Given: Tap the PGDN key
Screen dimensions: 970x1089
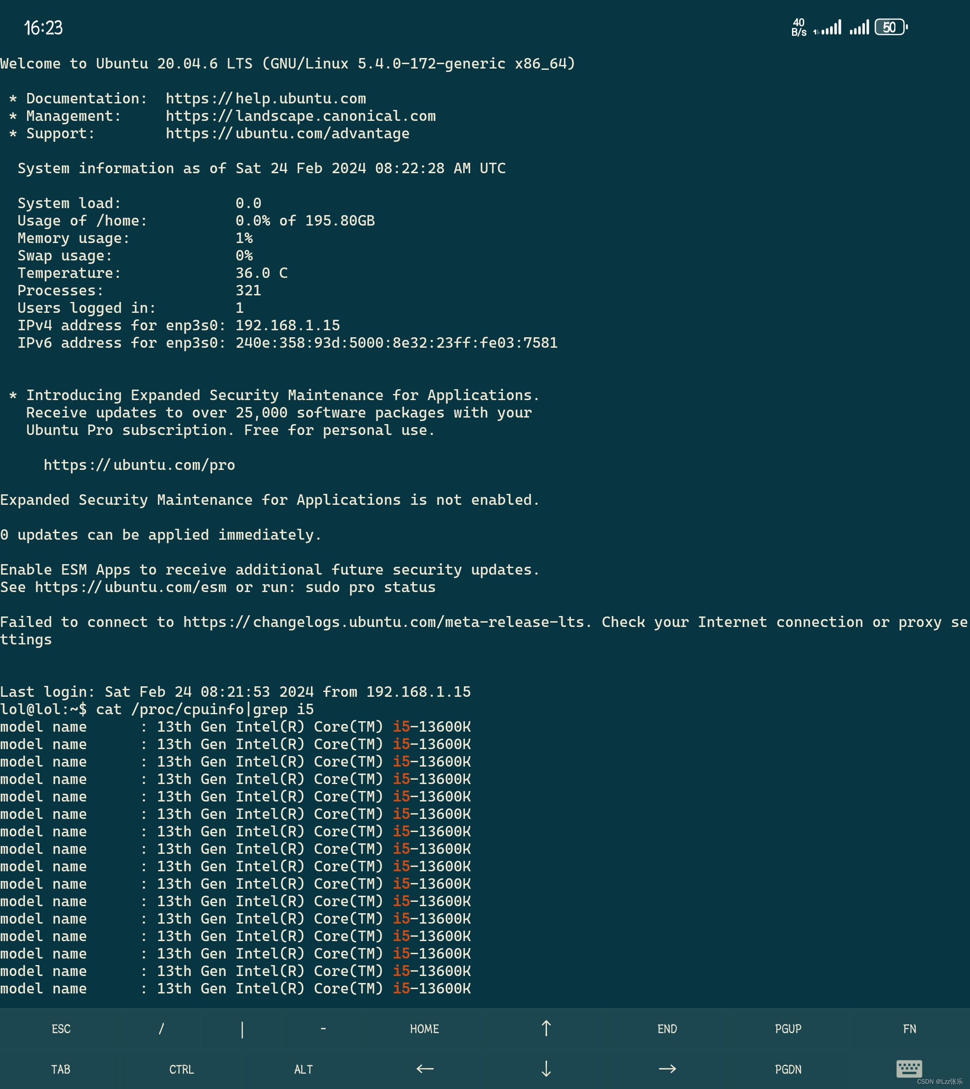Looking at the screenshot, I should (788, 1069).
